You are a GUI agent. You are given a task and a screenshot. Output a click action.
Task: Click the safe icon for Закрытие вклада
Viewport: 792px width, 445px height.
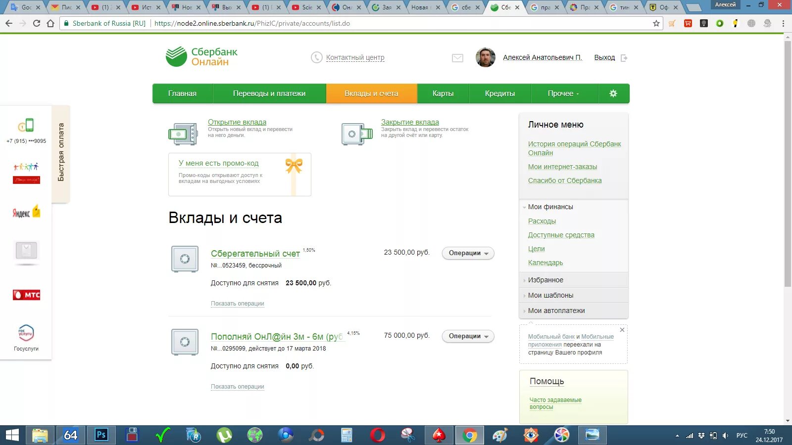pyautogui.click(x=357, y=134)
